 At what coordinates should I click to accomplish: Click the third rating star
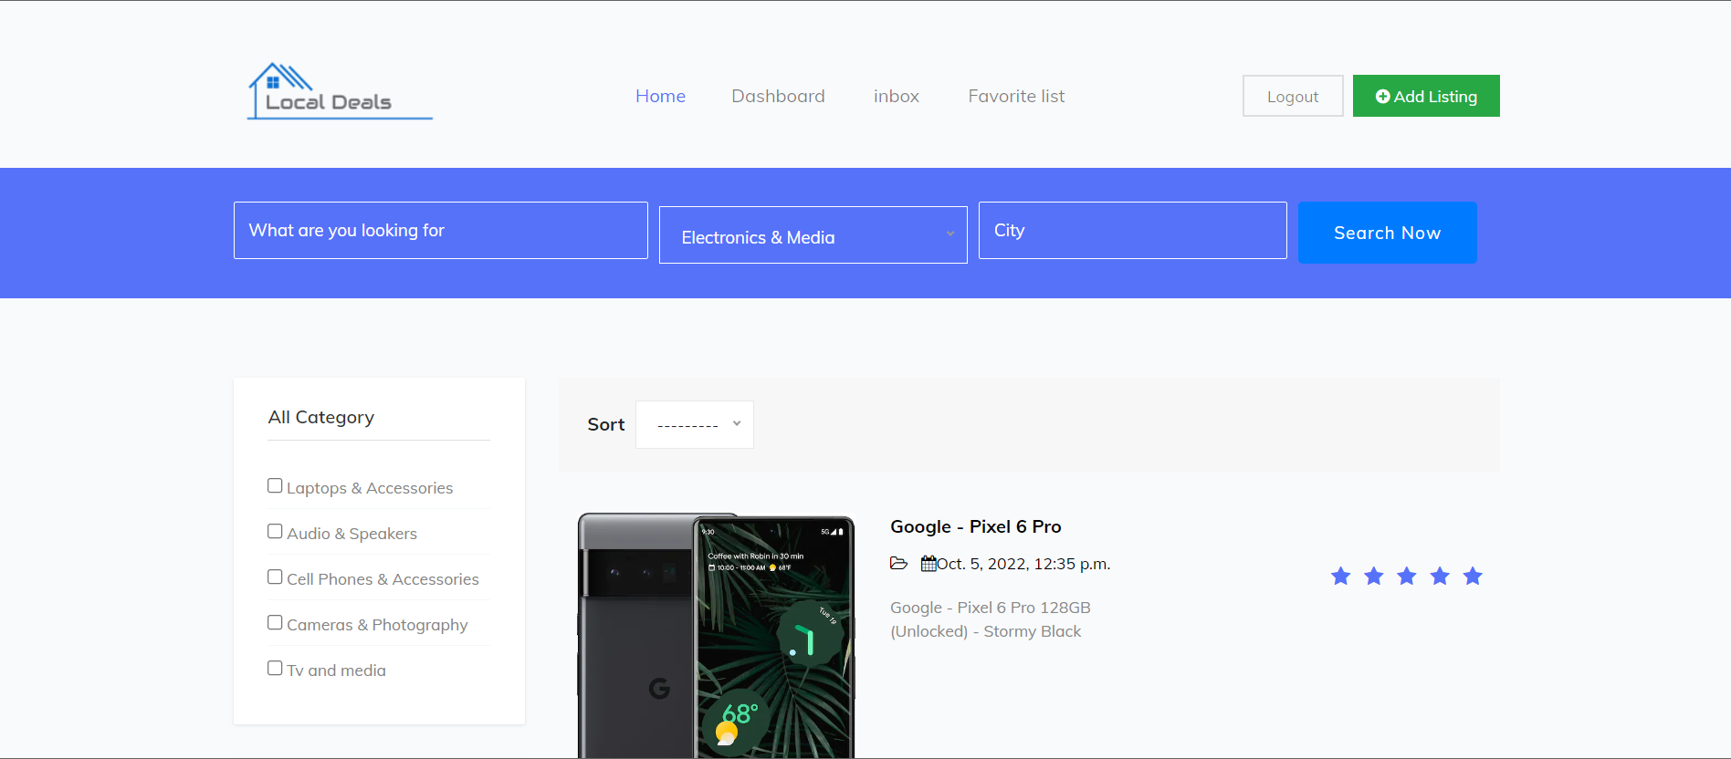tap(1406, 576)
